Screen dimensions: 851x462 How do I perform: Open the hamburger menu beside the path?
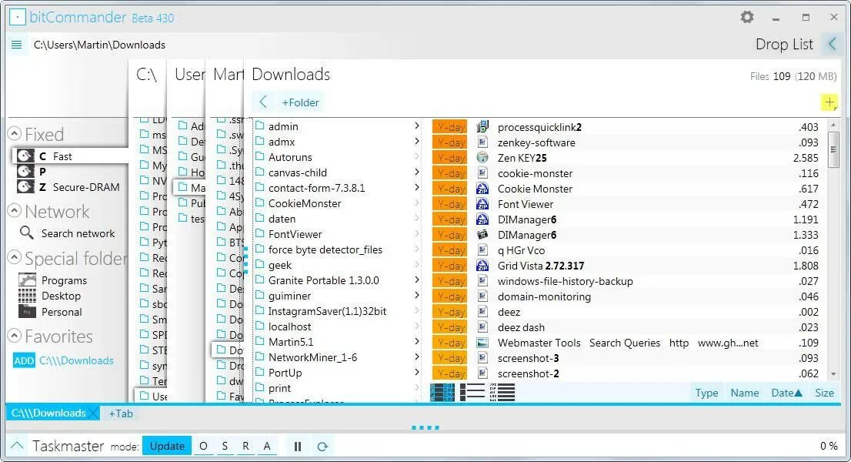[16, 45]
